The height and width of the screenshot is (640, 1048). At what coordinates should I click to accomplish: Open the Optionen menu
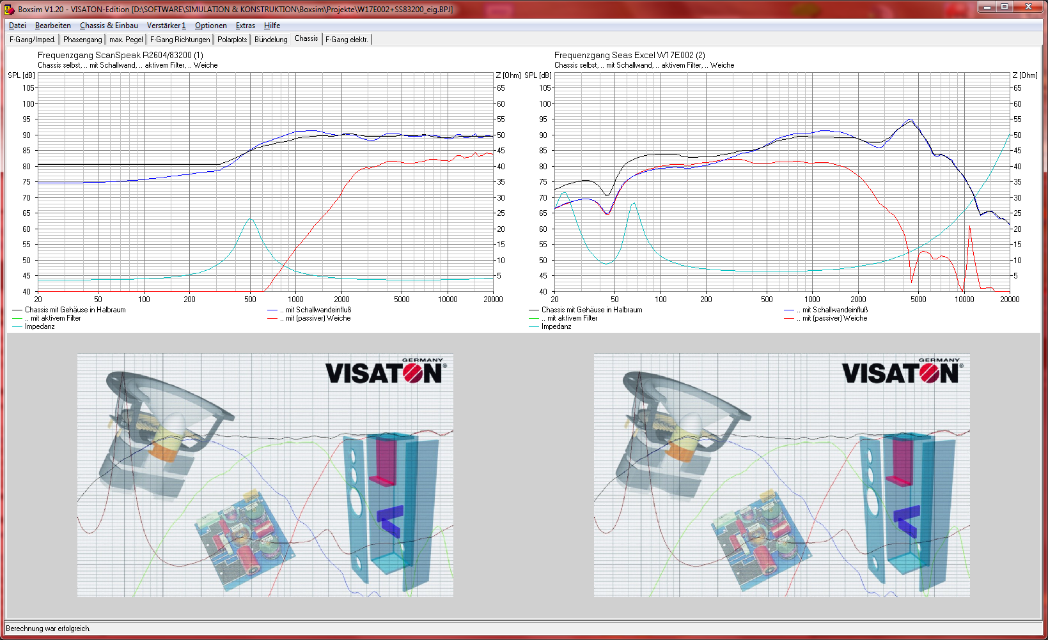pyautogui.click(x=210, y=26)
